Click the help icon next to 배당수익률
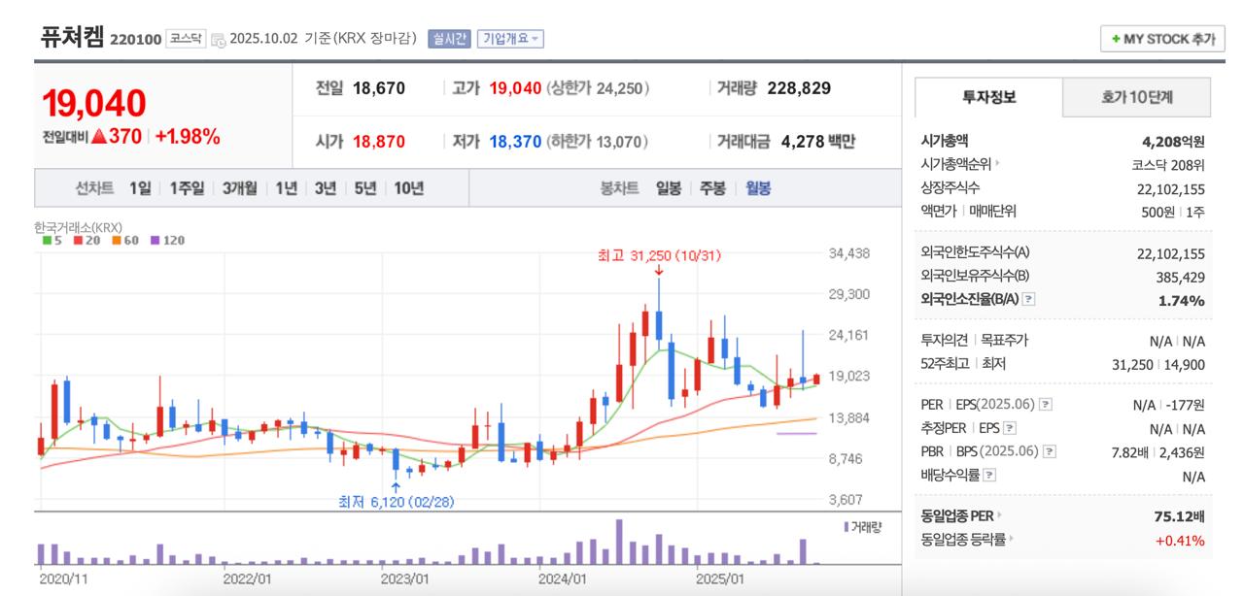The height and width of the screenshot is (596, 1244). (989, 476)
